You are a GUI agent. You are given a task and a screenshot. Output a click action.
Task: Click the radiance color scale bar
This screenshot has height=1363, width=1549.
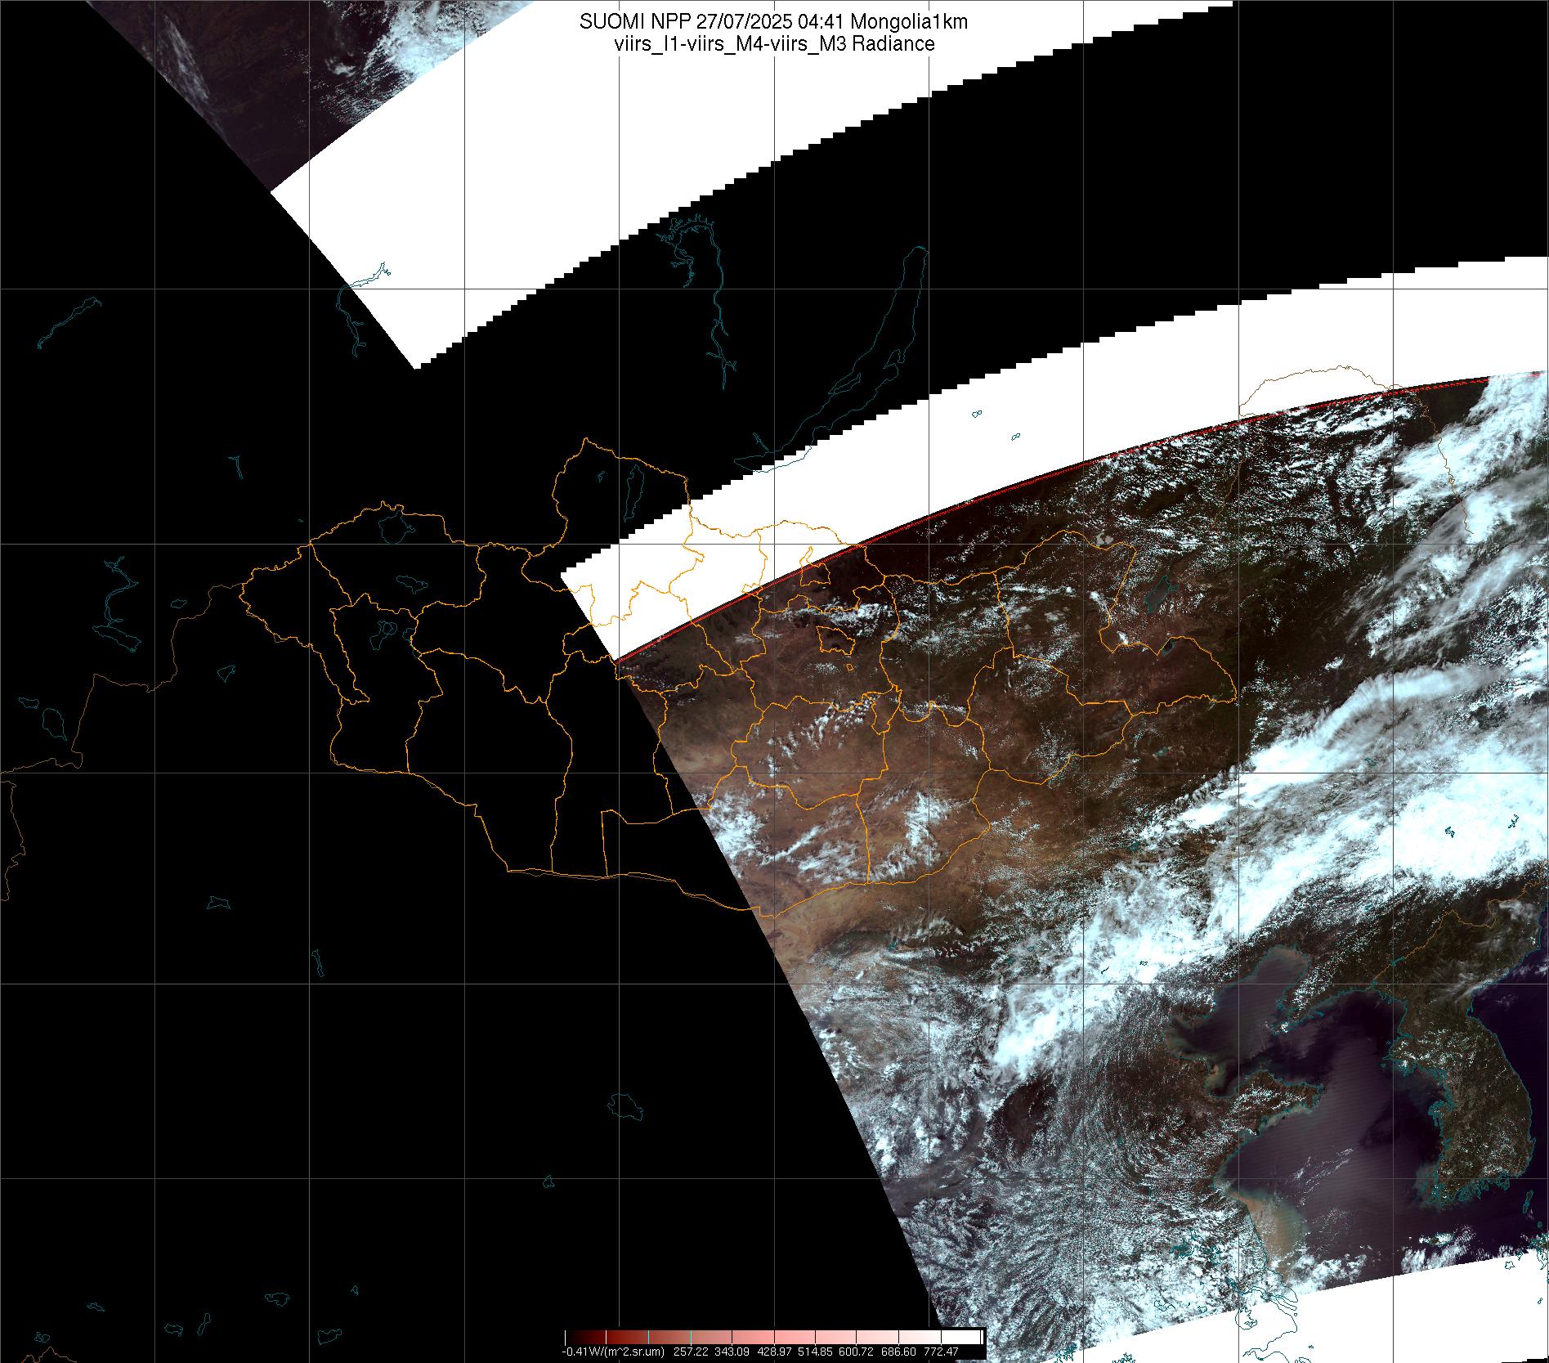click(x=773, y=1337)
